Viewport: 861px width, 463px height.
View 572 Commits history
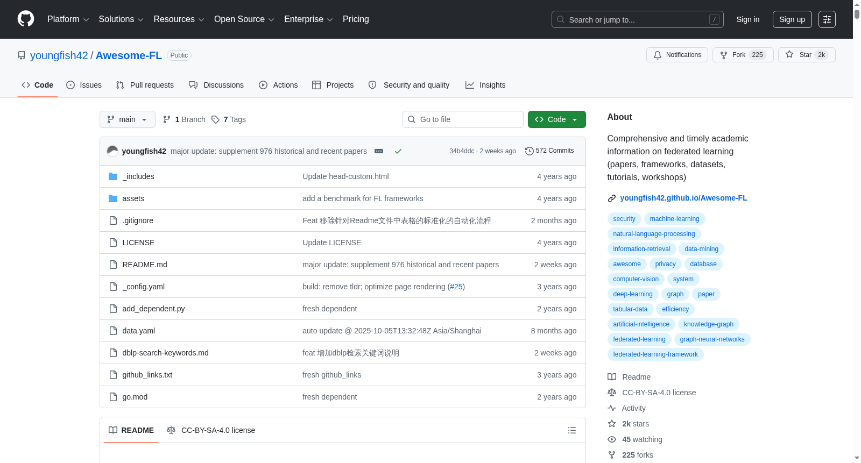549,151
